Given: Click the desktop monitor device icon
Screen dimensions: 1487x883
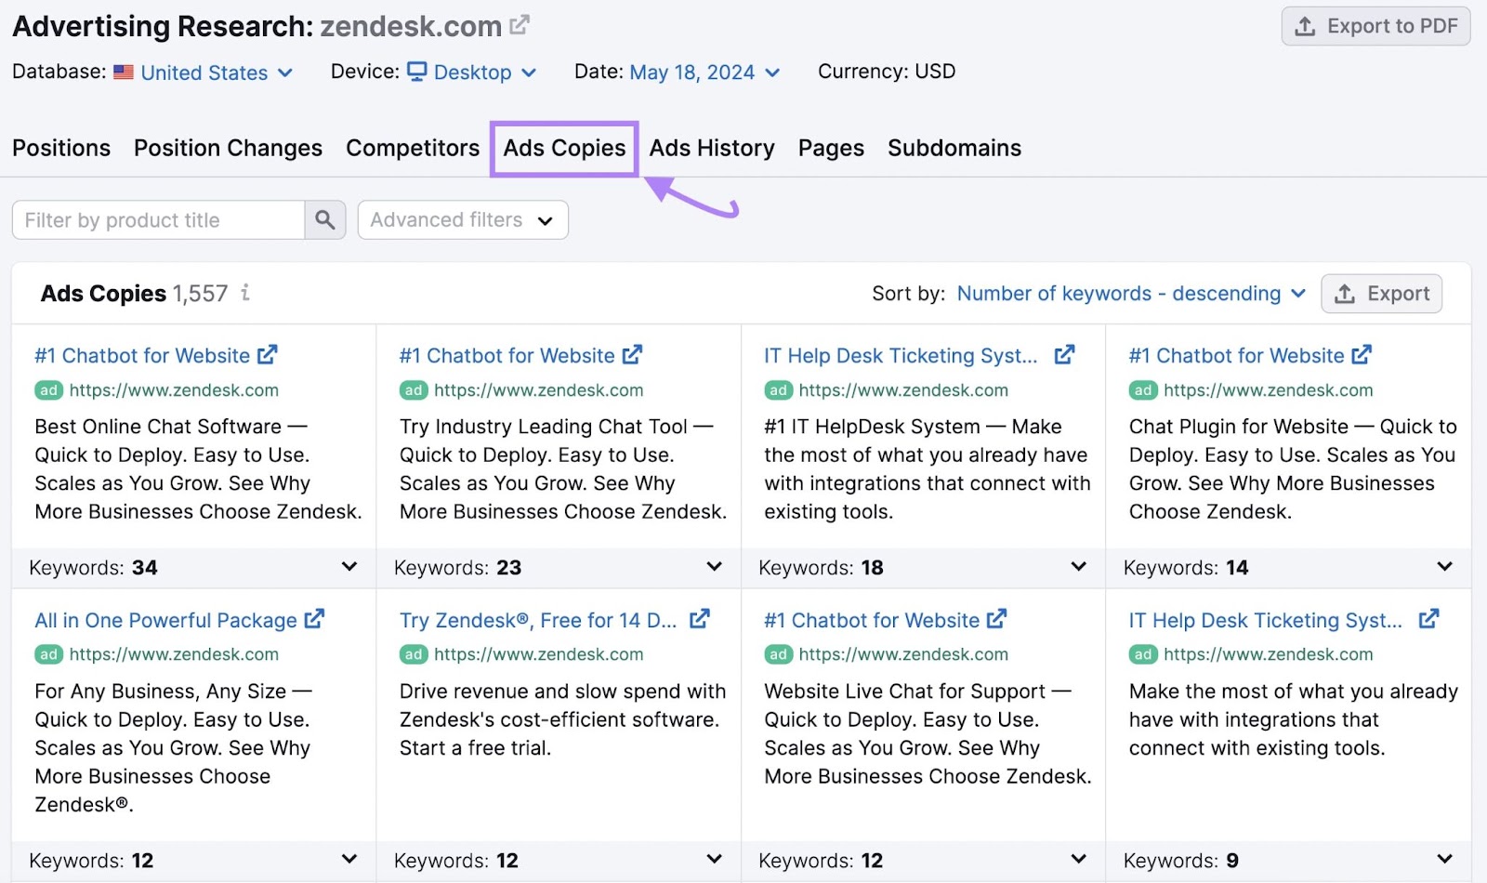Looking at the screenshot, I should point(416,72).
